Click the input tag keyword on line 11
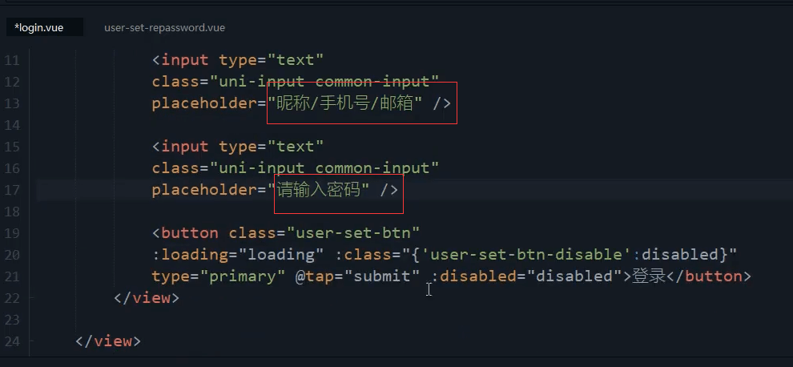 (185, 60)
